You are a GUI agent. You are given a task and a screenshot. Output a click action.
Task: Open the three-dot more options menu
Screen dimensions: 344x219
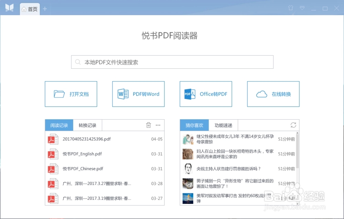(158, 125)
